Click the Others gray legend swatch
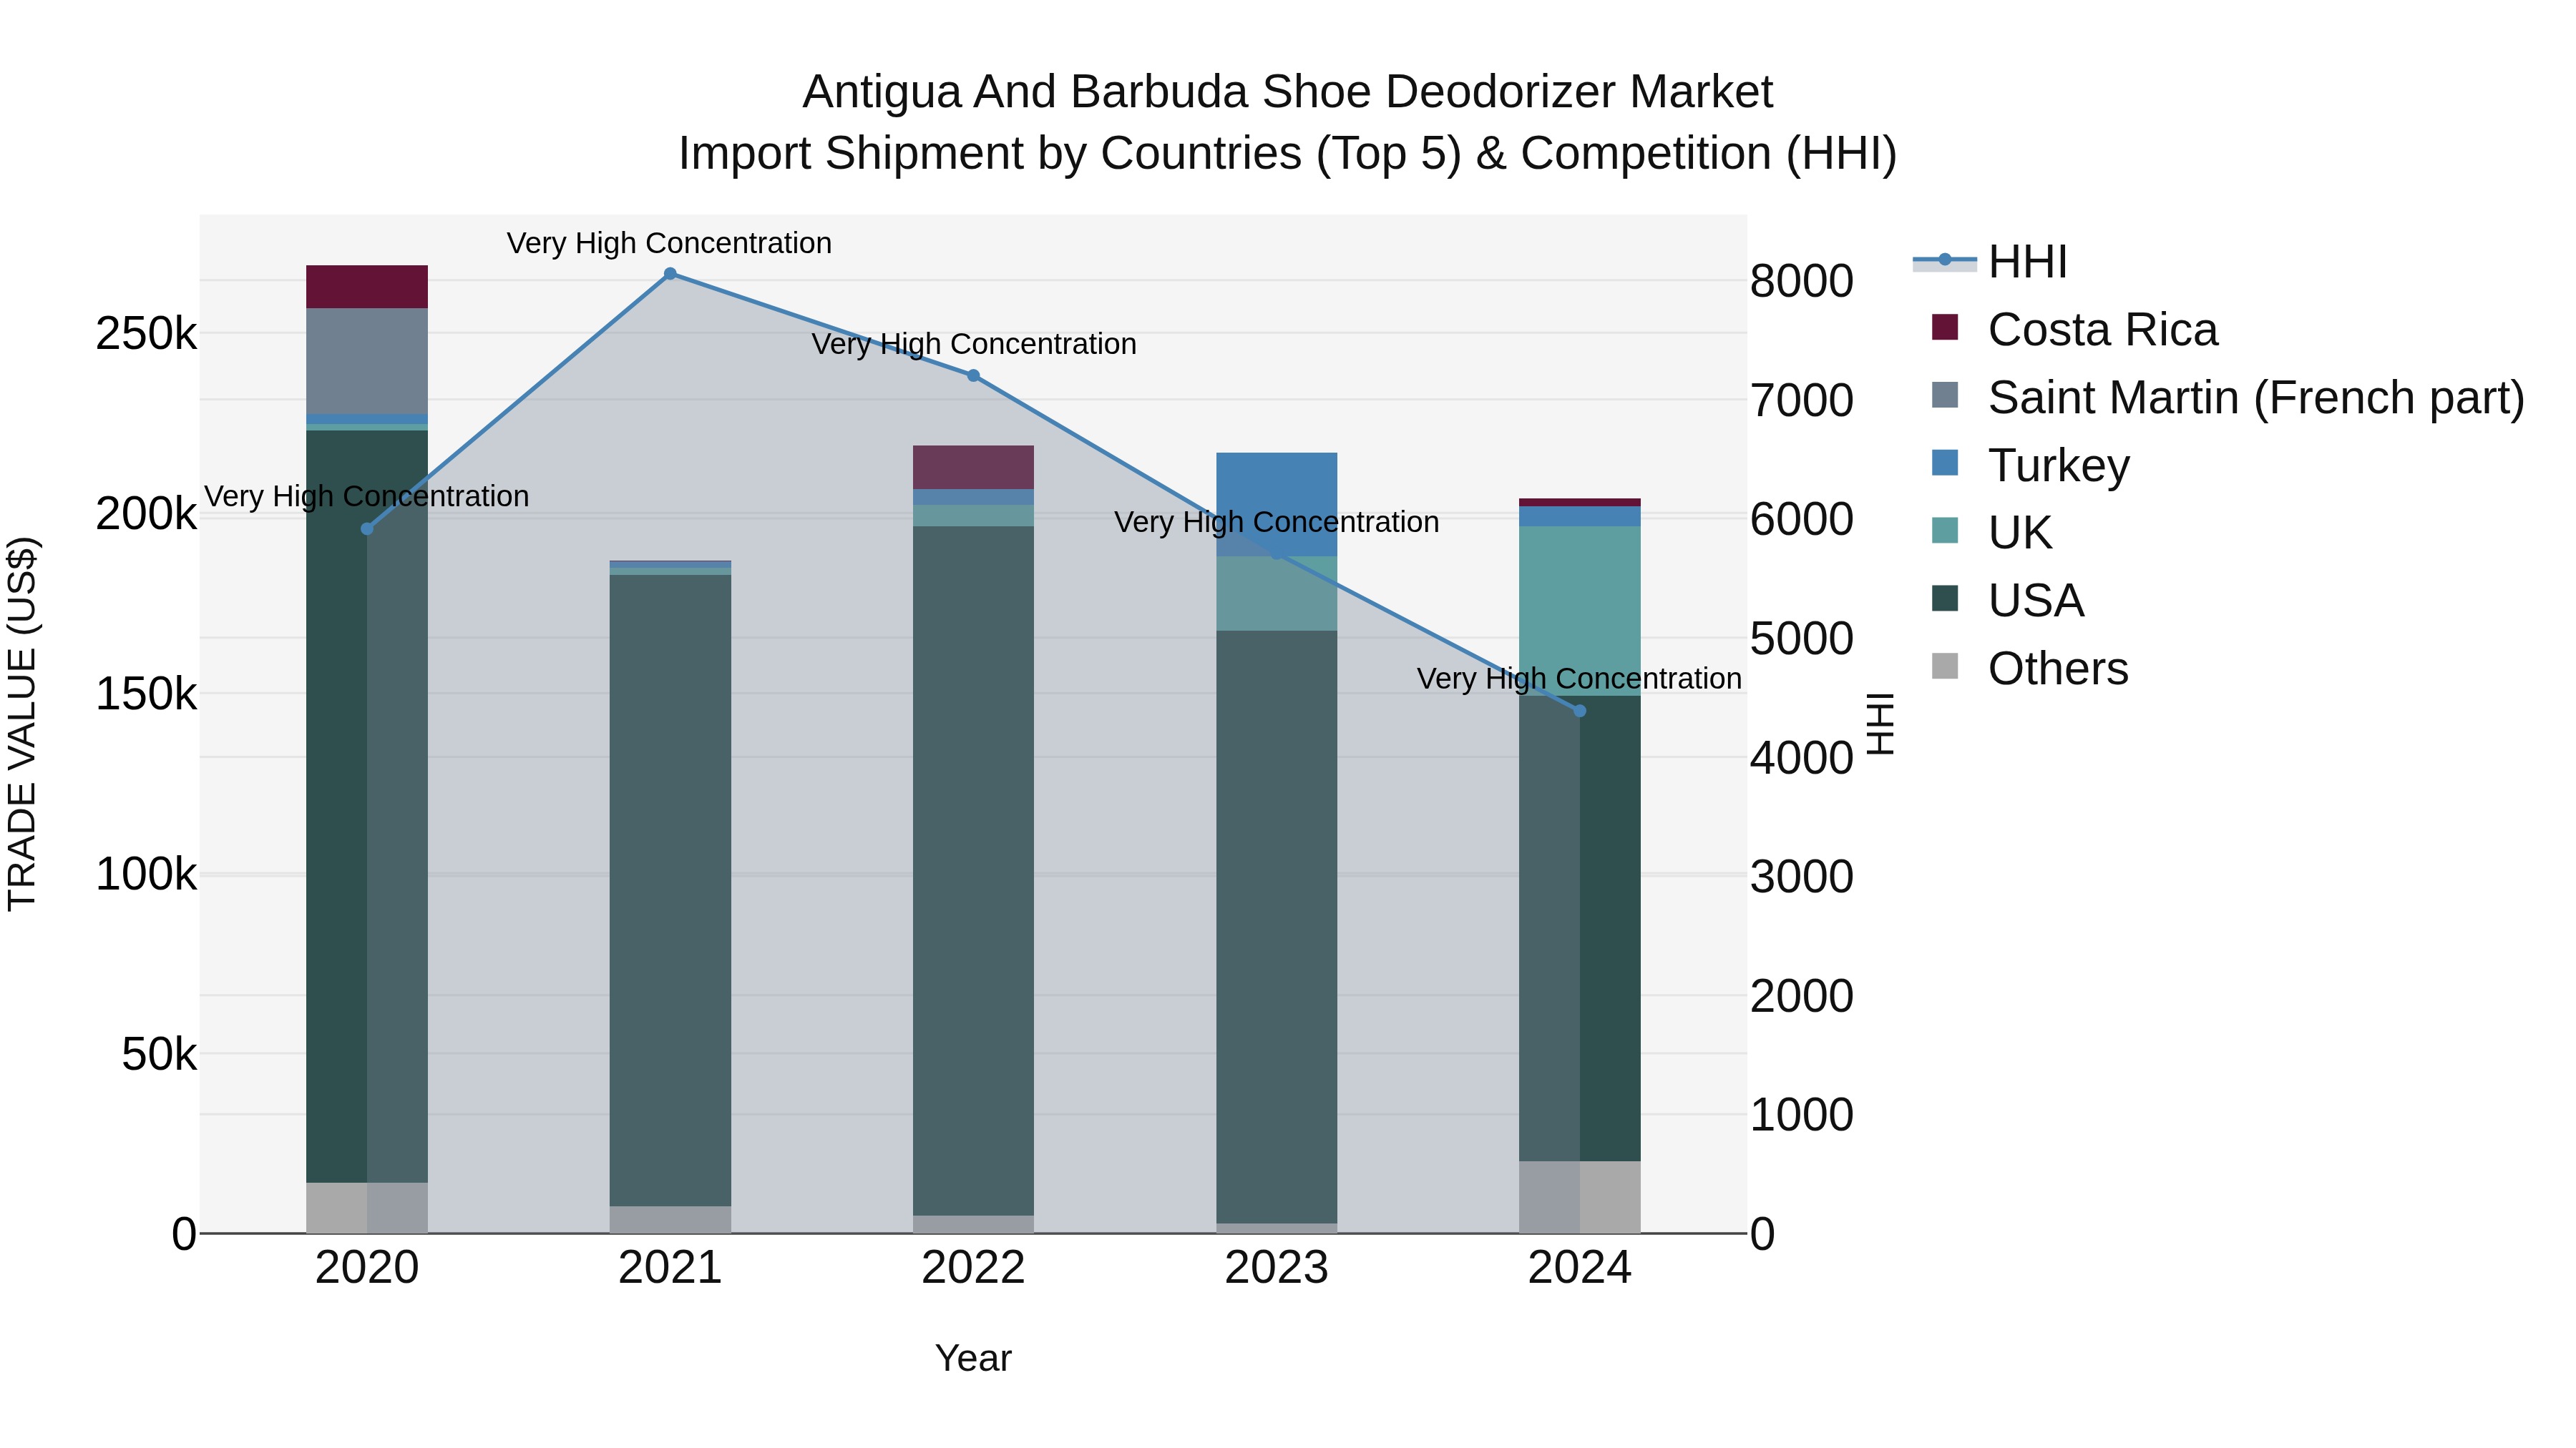This screenshot has height=1448, width=2576. tap(1945, 666)
